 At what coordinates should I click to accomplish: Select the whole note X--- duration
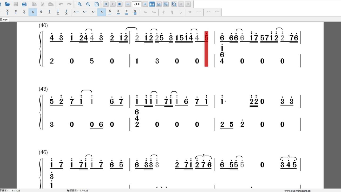(x=76, y=12)
